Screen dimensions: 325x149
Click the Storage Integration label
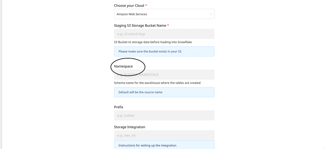tap(129, 127)
